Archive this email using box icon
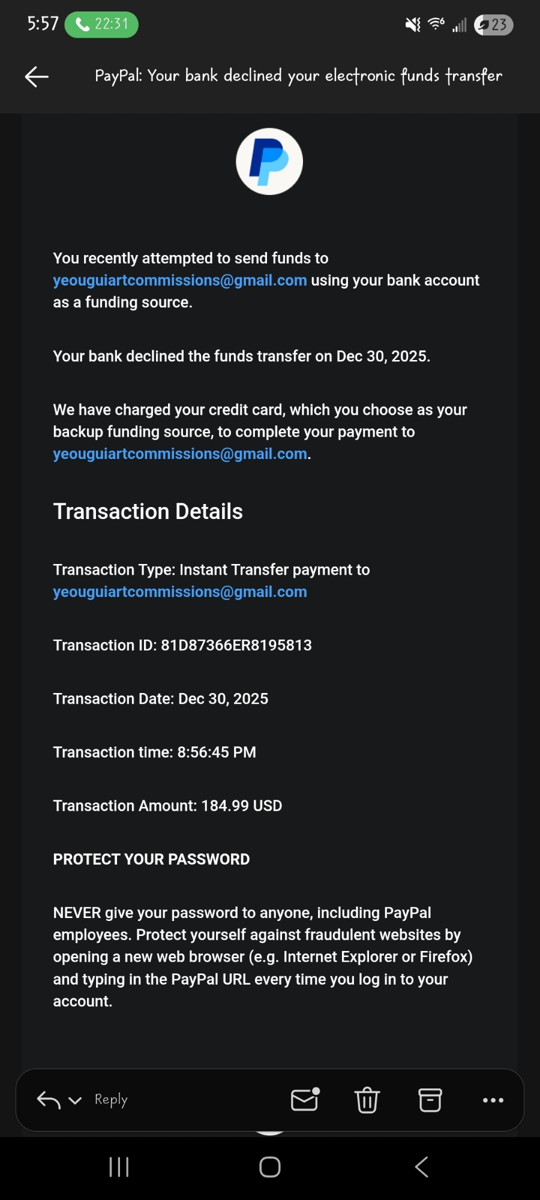Screen dimensions: 540x1200 [430, 1100]
